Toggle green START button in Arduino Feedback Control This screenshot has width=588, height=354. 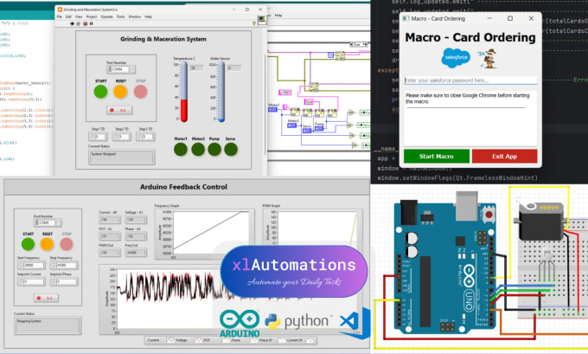pyautogui.click(x=28, y=244)
